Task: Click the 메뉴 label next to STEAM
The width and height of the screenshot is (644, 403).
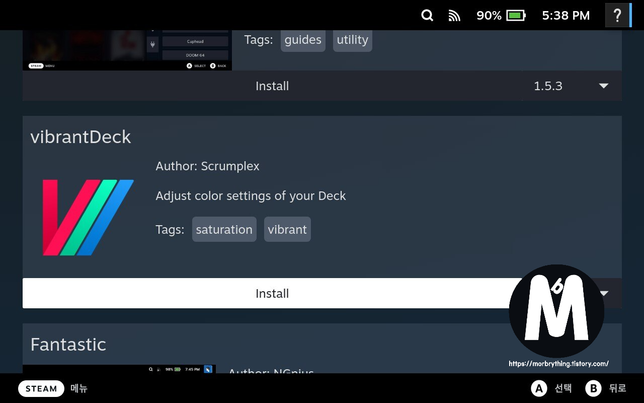Action: (x=79, y=388)
